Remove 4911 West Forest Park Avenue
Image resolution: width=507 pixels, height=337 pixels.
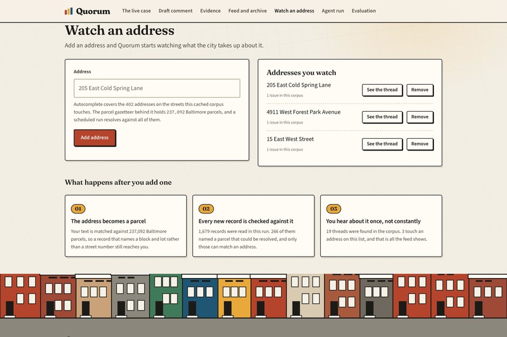420,117
